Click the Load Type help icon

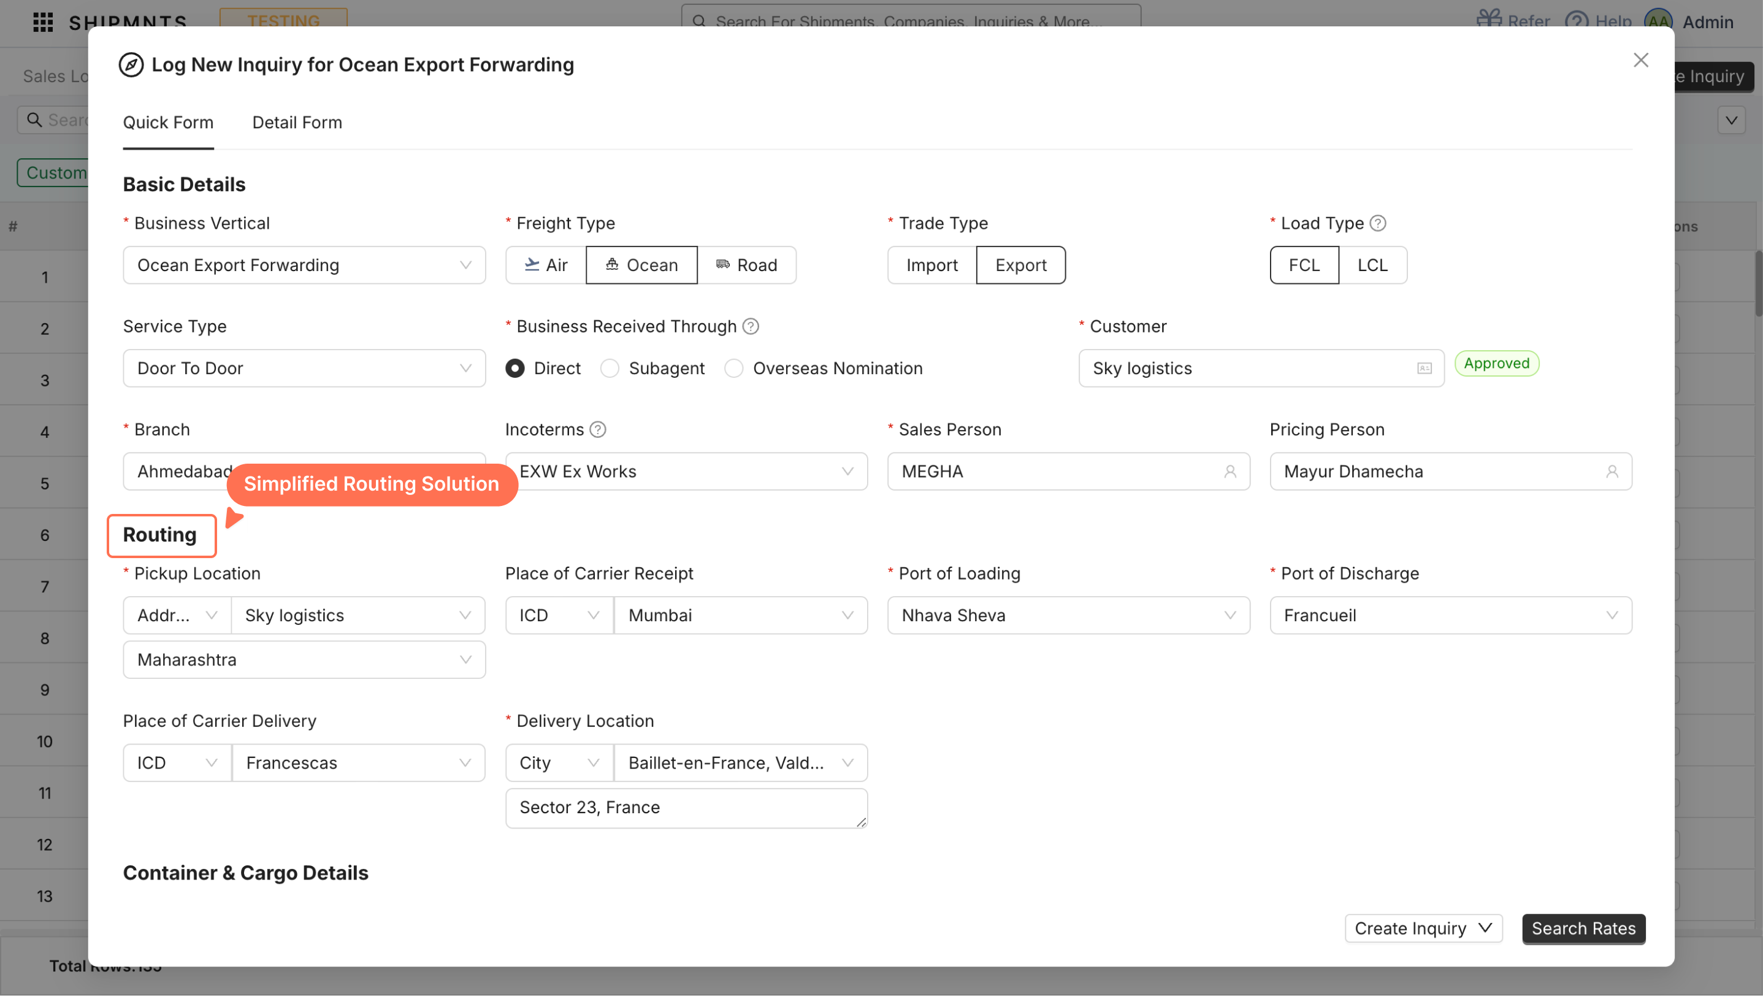[1378, 223]
